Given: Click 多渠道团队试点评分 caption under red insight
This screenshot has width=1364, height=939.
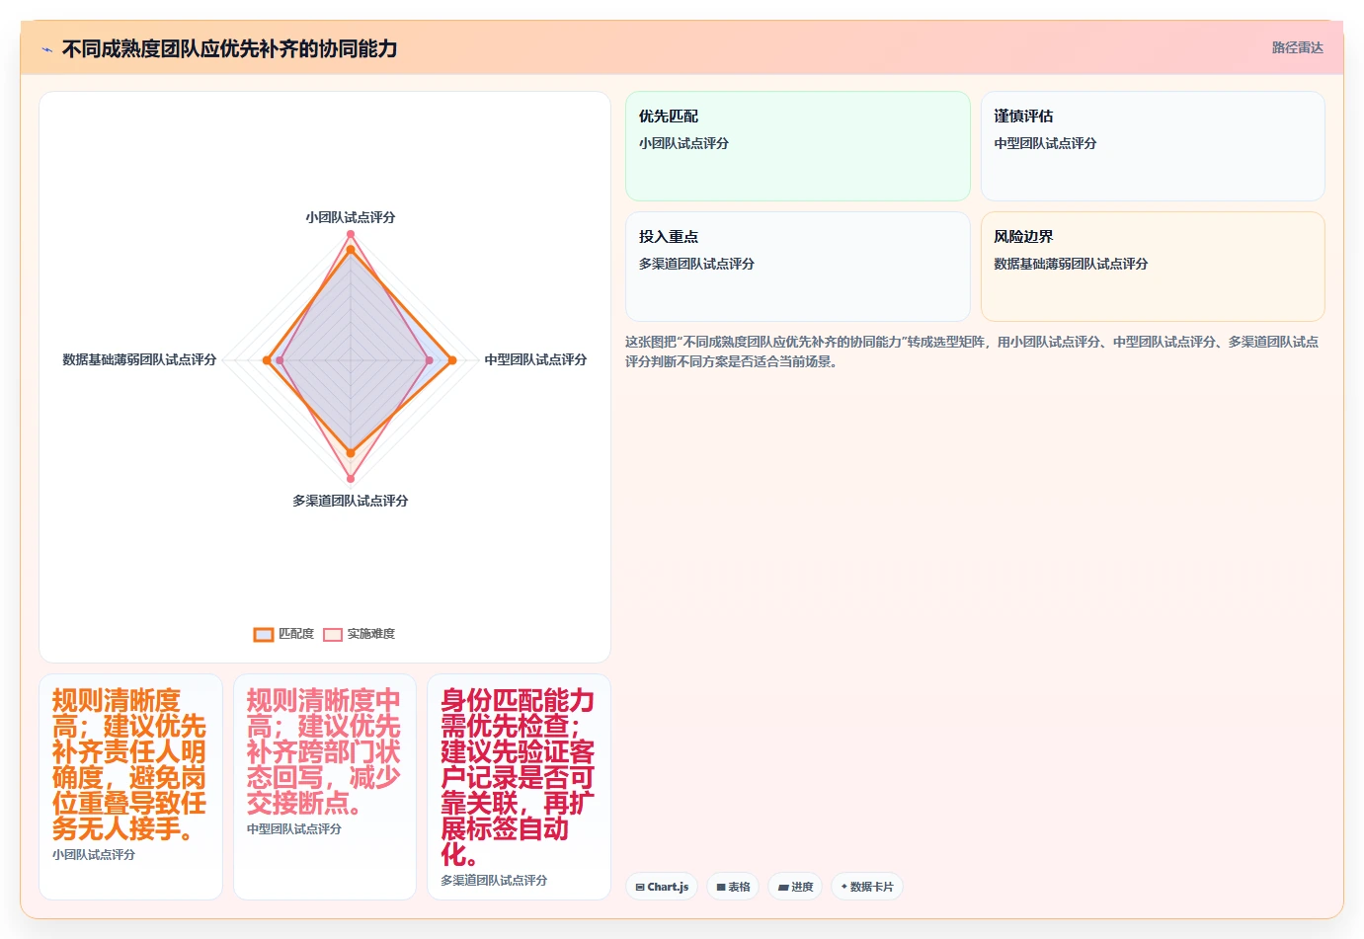Looking at the screenshot, I should [x=494, y=881].
